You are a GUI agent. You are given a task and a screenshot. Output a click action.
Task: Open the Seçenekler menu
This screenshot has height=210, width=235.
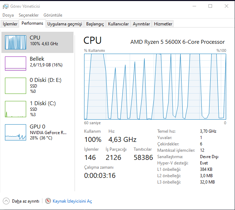(29, 15)
